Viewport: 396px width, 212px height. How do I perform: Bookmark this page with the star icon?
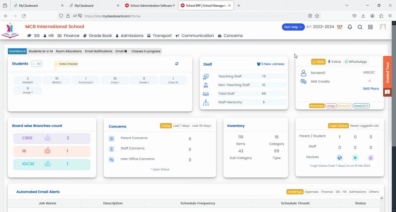point(317,16)
